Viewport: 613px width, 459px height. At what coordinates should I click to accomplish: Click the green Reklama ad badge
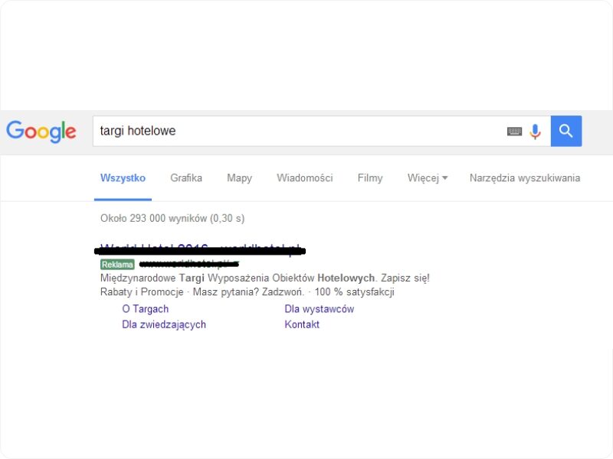tap(117, 265)
